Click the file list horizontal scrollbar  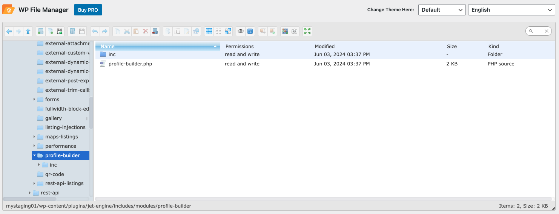click(x=323, y=199)
